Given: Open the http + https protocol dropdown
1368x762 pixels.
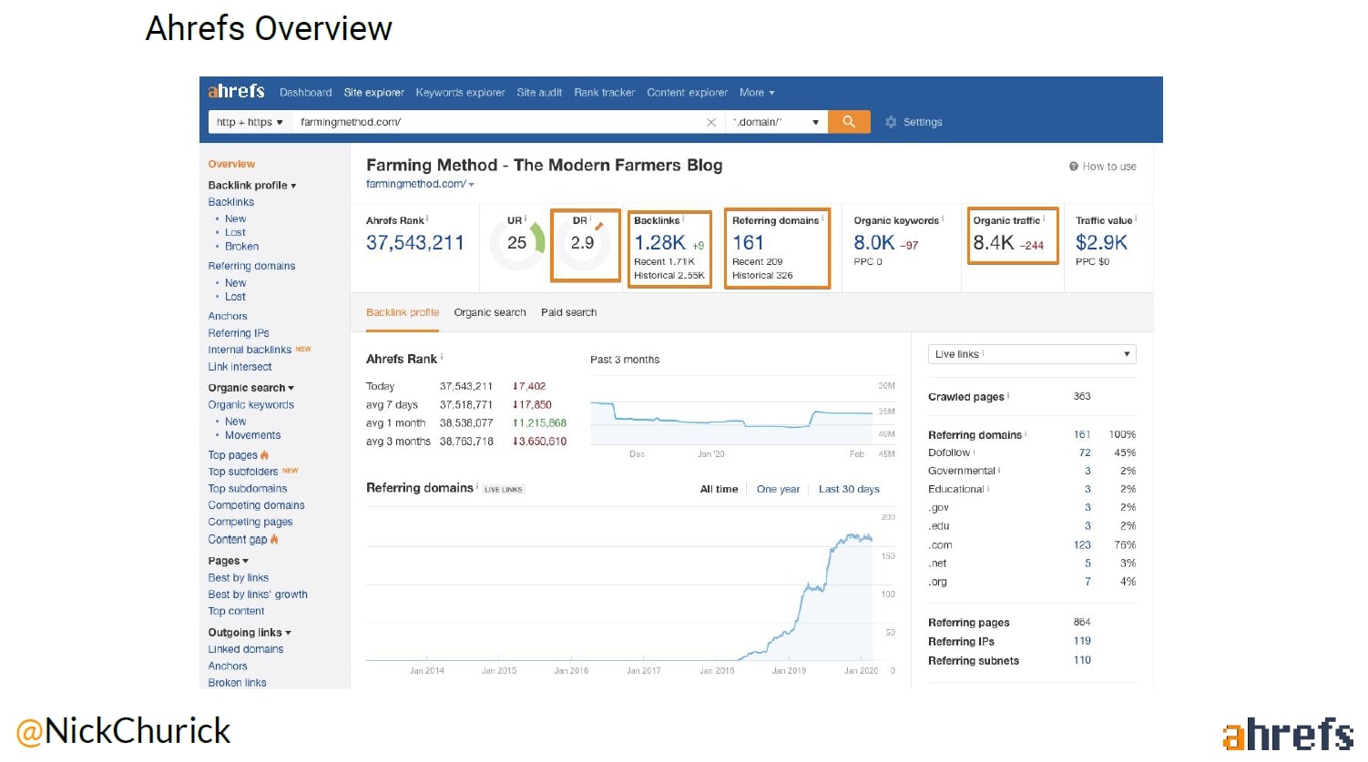Looking at the screenshot, I should (x=250, y=122).
